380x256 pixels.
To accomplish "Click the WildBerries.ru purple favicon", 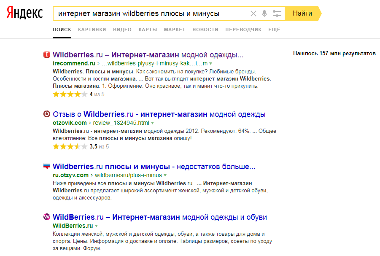I will pyautogui.click(x=47, y=217).
